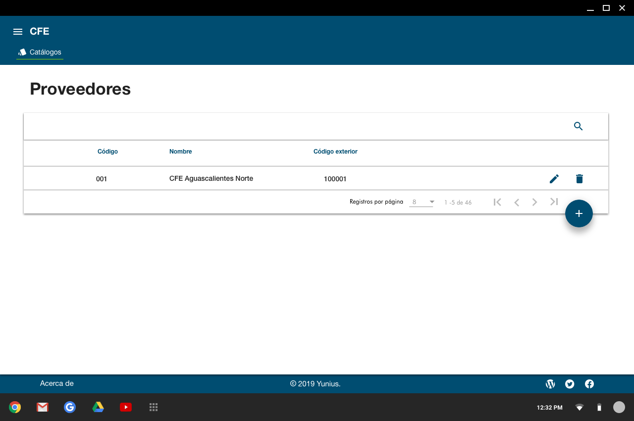The height and width of the screenshot is (421, 634).
Task: Edit CFE Aguascalientes Norte with pencil icon
Action: (554, 179)
